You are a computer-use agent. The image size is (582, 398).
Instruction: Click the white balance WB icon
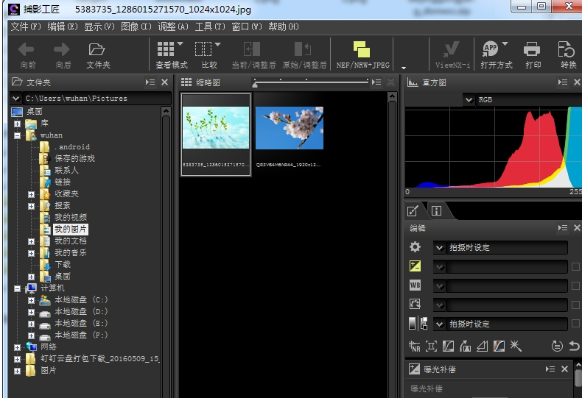click(415, 285)
